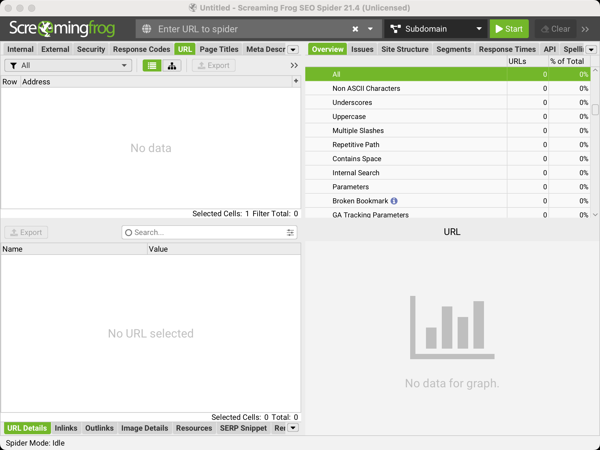The image size is (600, 450).
Task: Open Broken Bookmark info icon
Action: tap(394, 201)
